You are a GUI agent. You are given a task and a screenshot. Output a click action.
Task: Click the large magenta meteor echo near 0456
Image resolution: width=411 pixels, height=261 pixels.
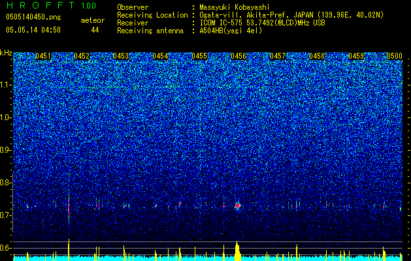[237, 206]
